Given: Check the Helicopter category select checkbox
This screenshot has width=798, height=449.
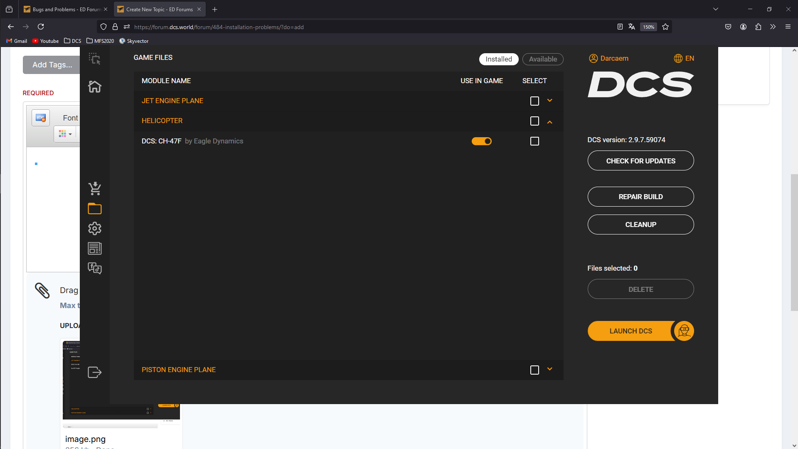Looking at the screenshot, I should pyautogui.click(x=534, y=121).
